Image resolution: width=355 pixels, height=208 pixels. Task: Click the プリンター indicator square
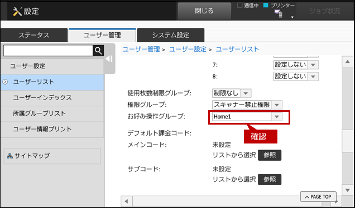(x=266, y=5)
